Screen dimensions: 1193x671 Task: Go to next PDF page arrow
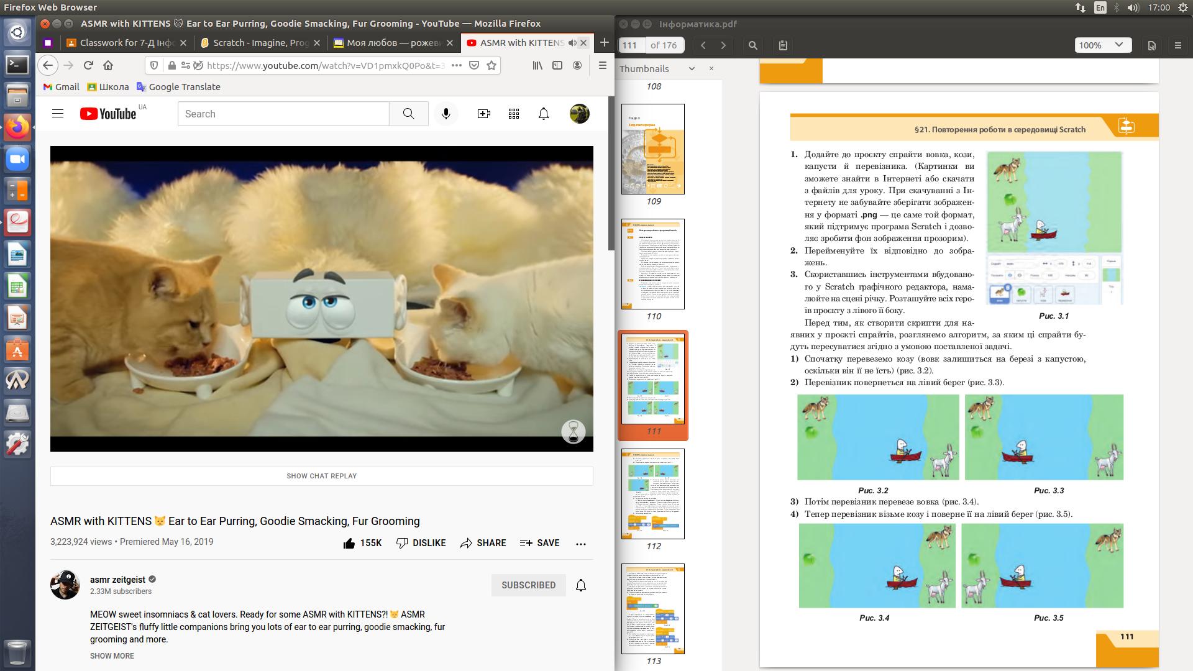(723, 45)
